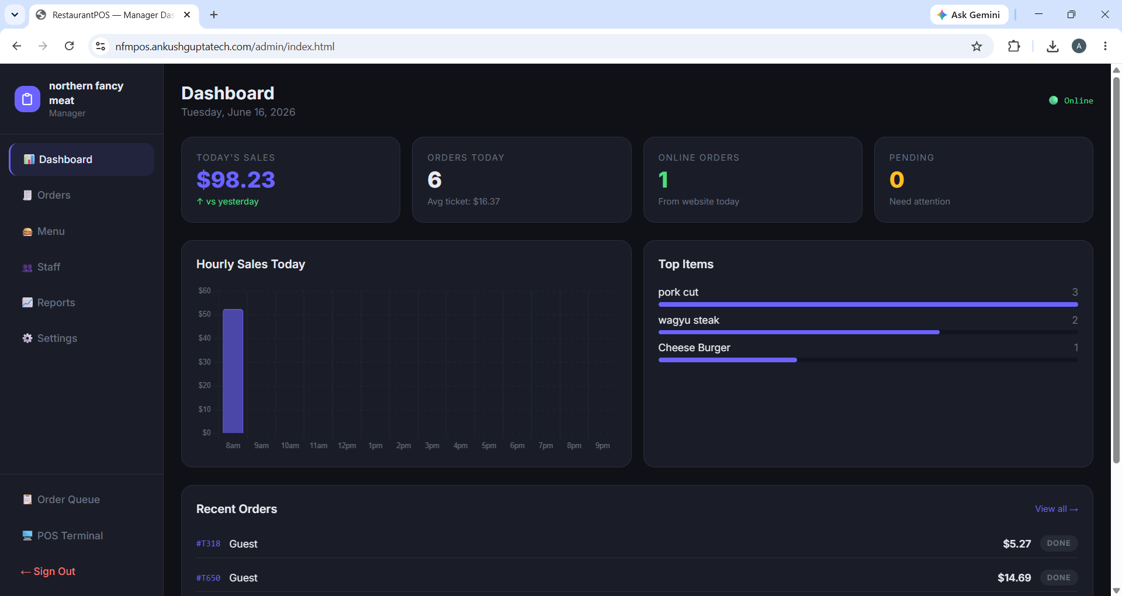1122x596 pixels.
Task: Bookmark this page with star icon
Action: (976, 46)
